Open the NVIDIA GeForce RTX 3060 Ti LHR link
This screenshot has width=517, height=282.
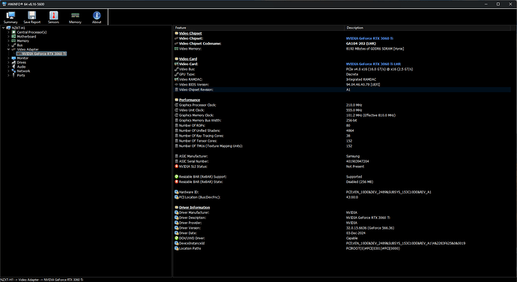[x=373, y=64]
